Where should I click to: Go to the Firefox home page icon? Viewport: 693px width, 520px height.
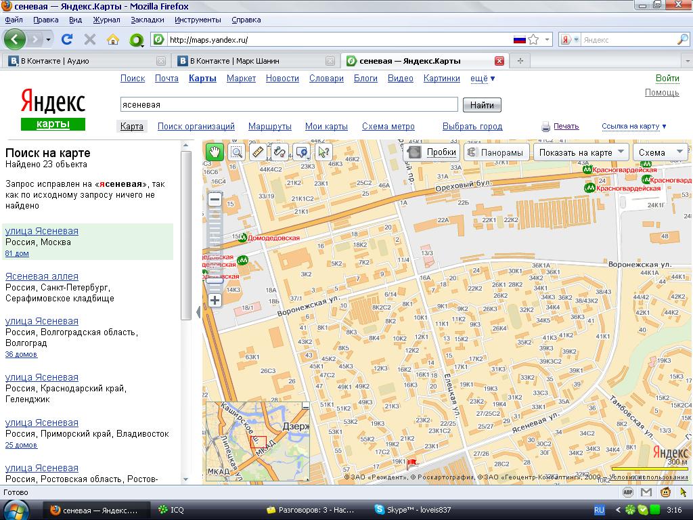113,39
